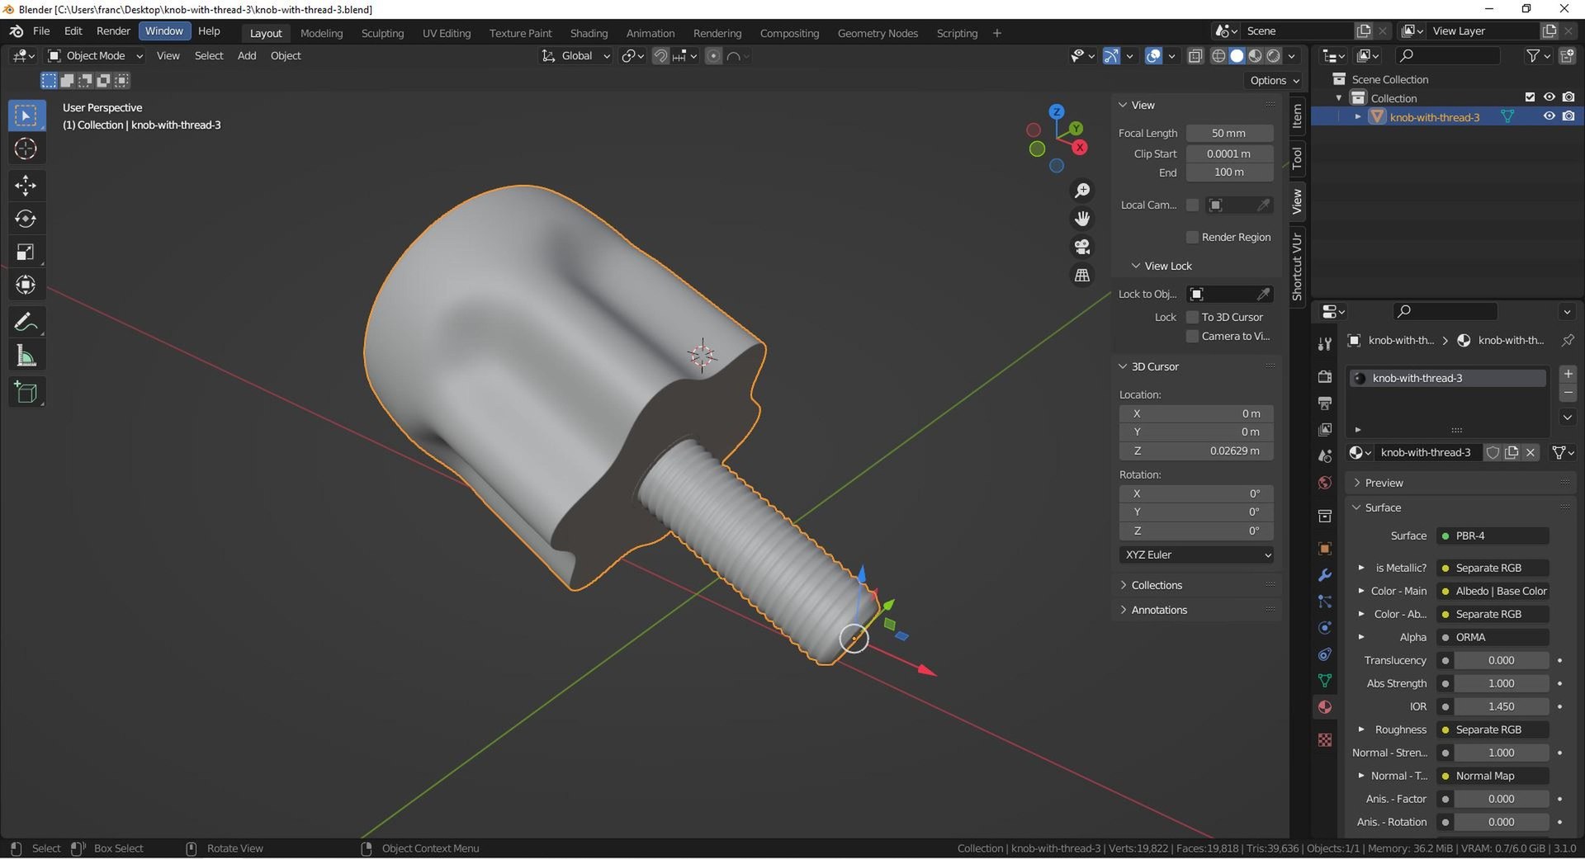This screenshot has width=1585, height=859.
Task: Toggle Local Camera checkbox
Action: pos(1192,205)
